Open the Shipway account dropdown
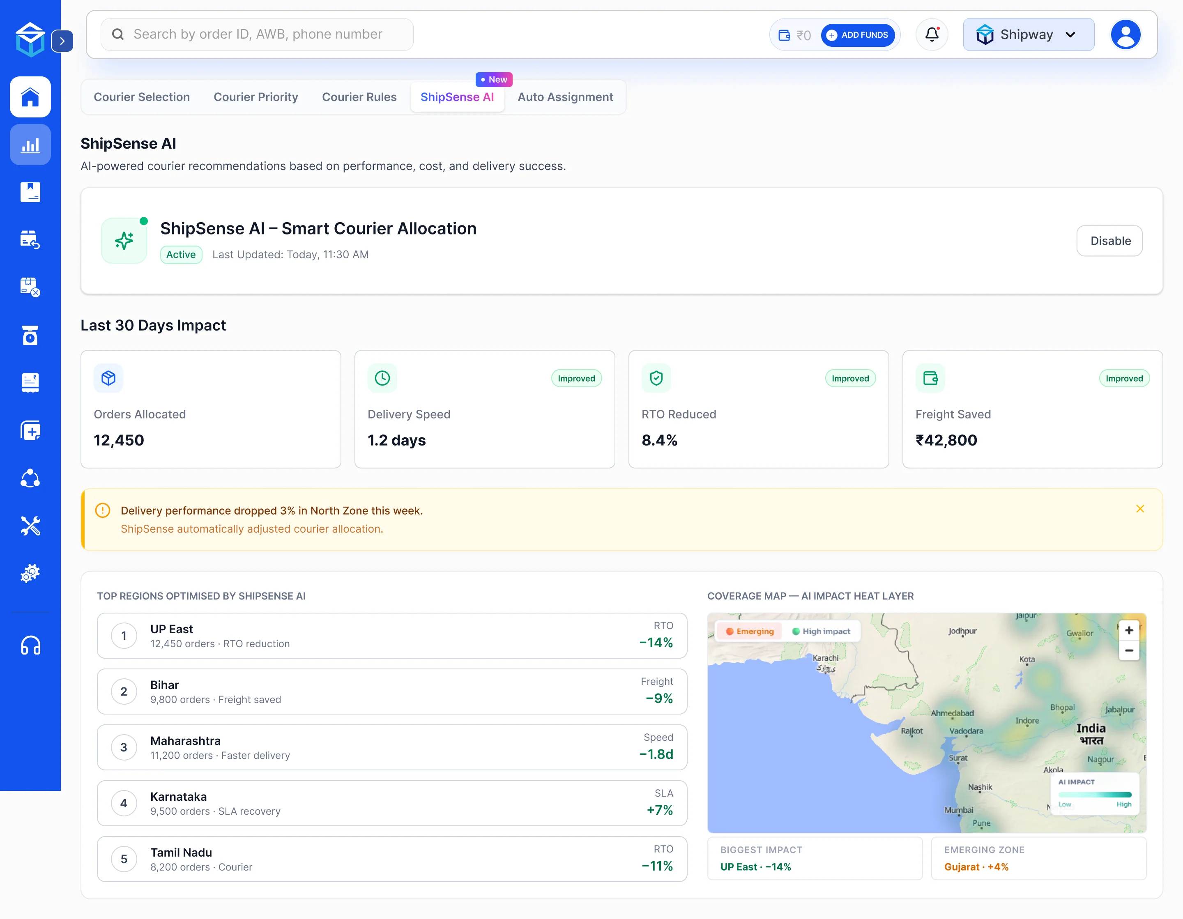This screenshot has width=1183, height=919. (1028, 34)
